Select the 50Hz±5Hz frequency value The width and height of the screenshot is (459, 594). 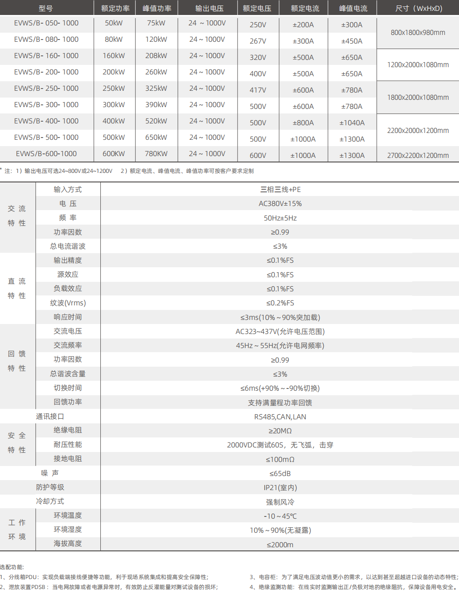pos(280,218)
